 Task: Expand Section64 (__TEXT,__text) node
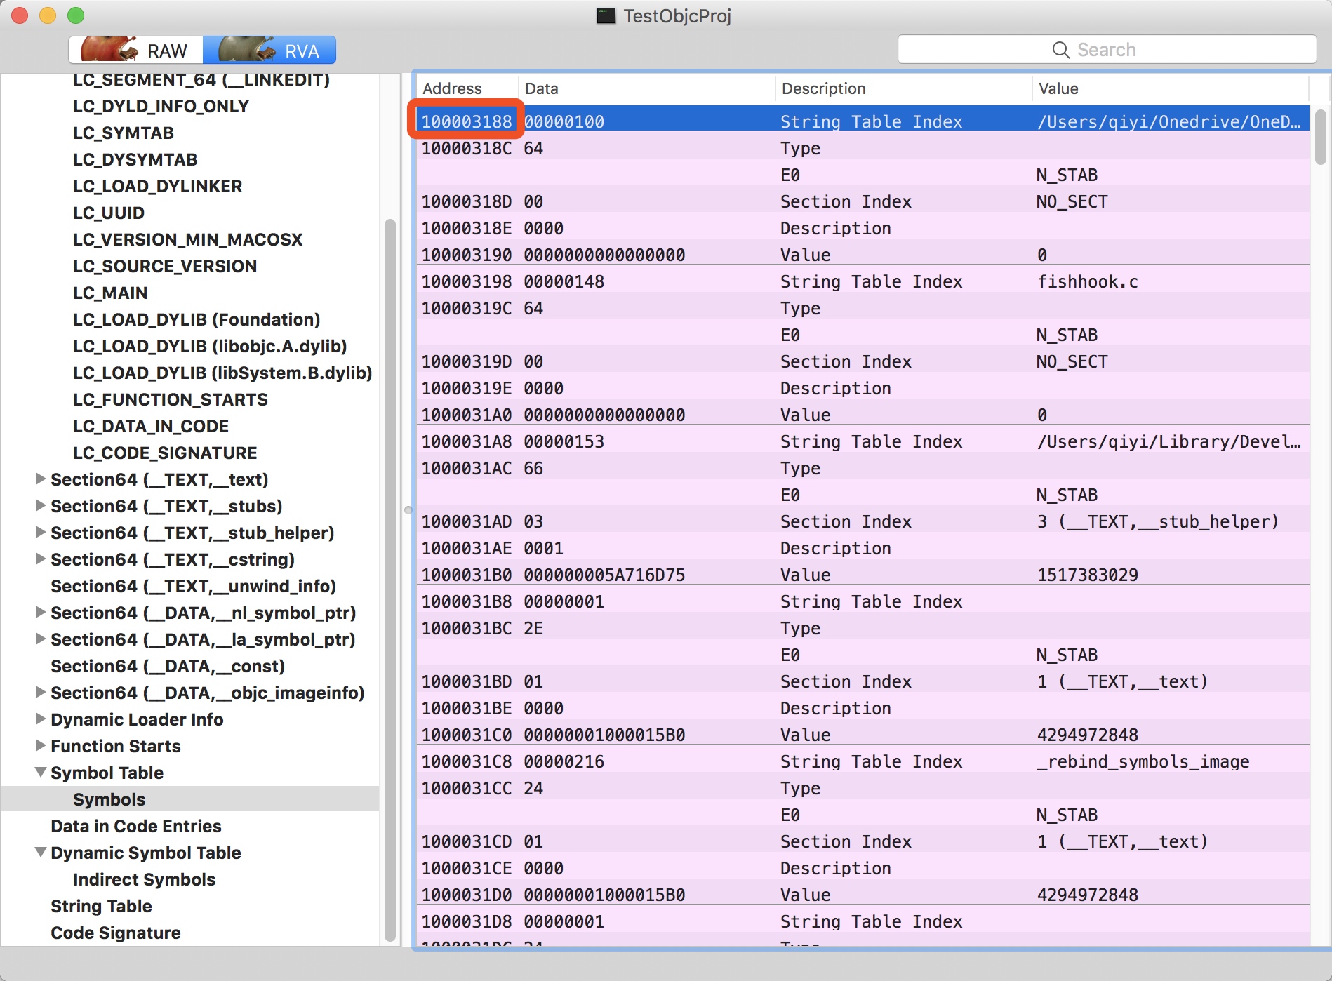pyautogui.click(x=41, y=479)
